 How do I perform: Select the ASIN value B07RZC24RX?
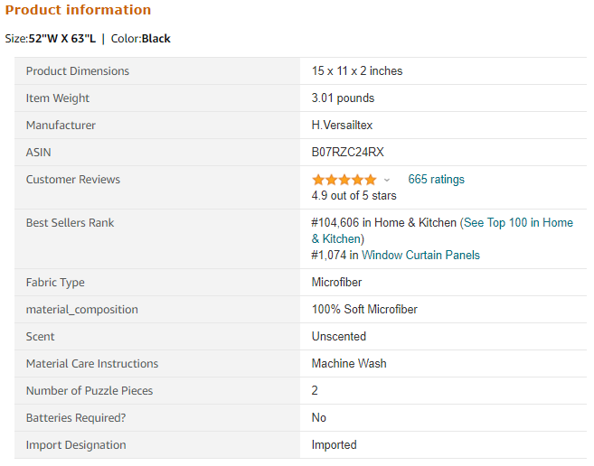[x=347, y=153]
